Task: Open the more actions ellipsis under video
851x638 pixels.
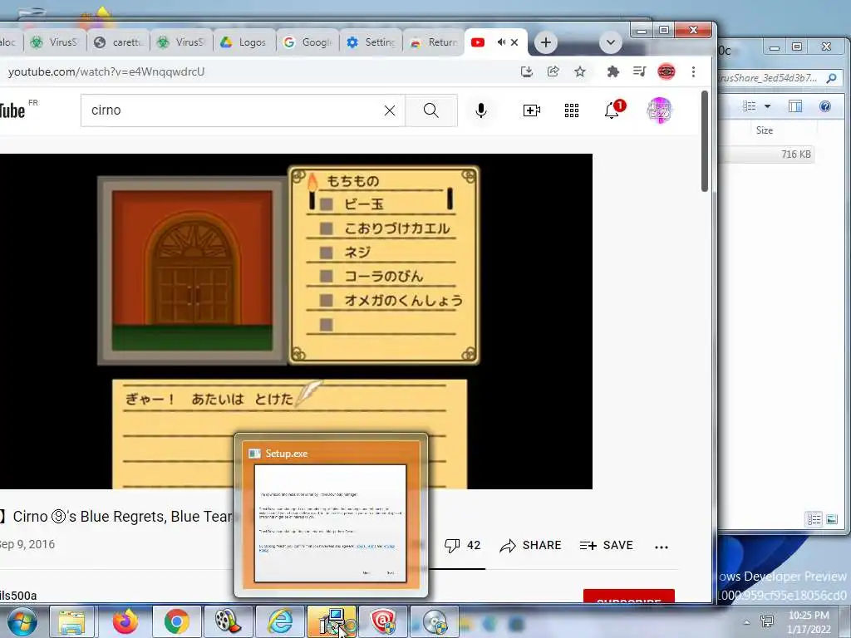Action: (661, 547)
